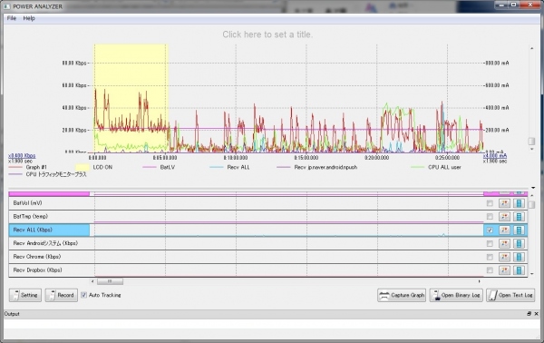
Task: Click the Open Text Log button
Action: [510, 295]
